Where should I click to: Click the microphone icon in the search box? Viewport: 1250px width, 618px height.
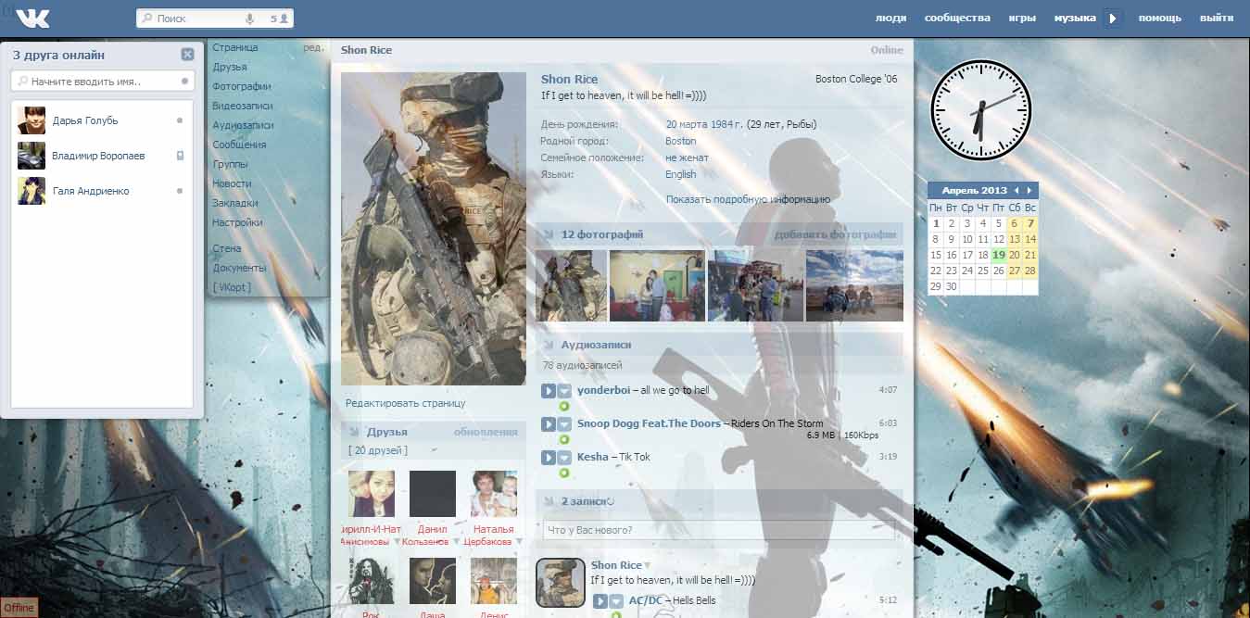[249, 19]
